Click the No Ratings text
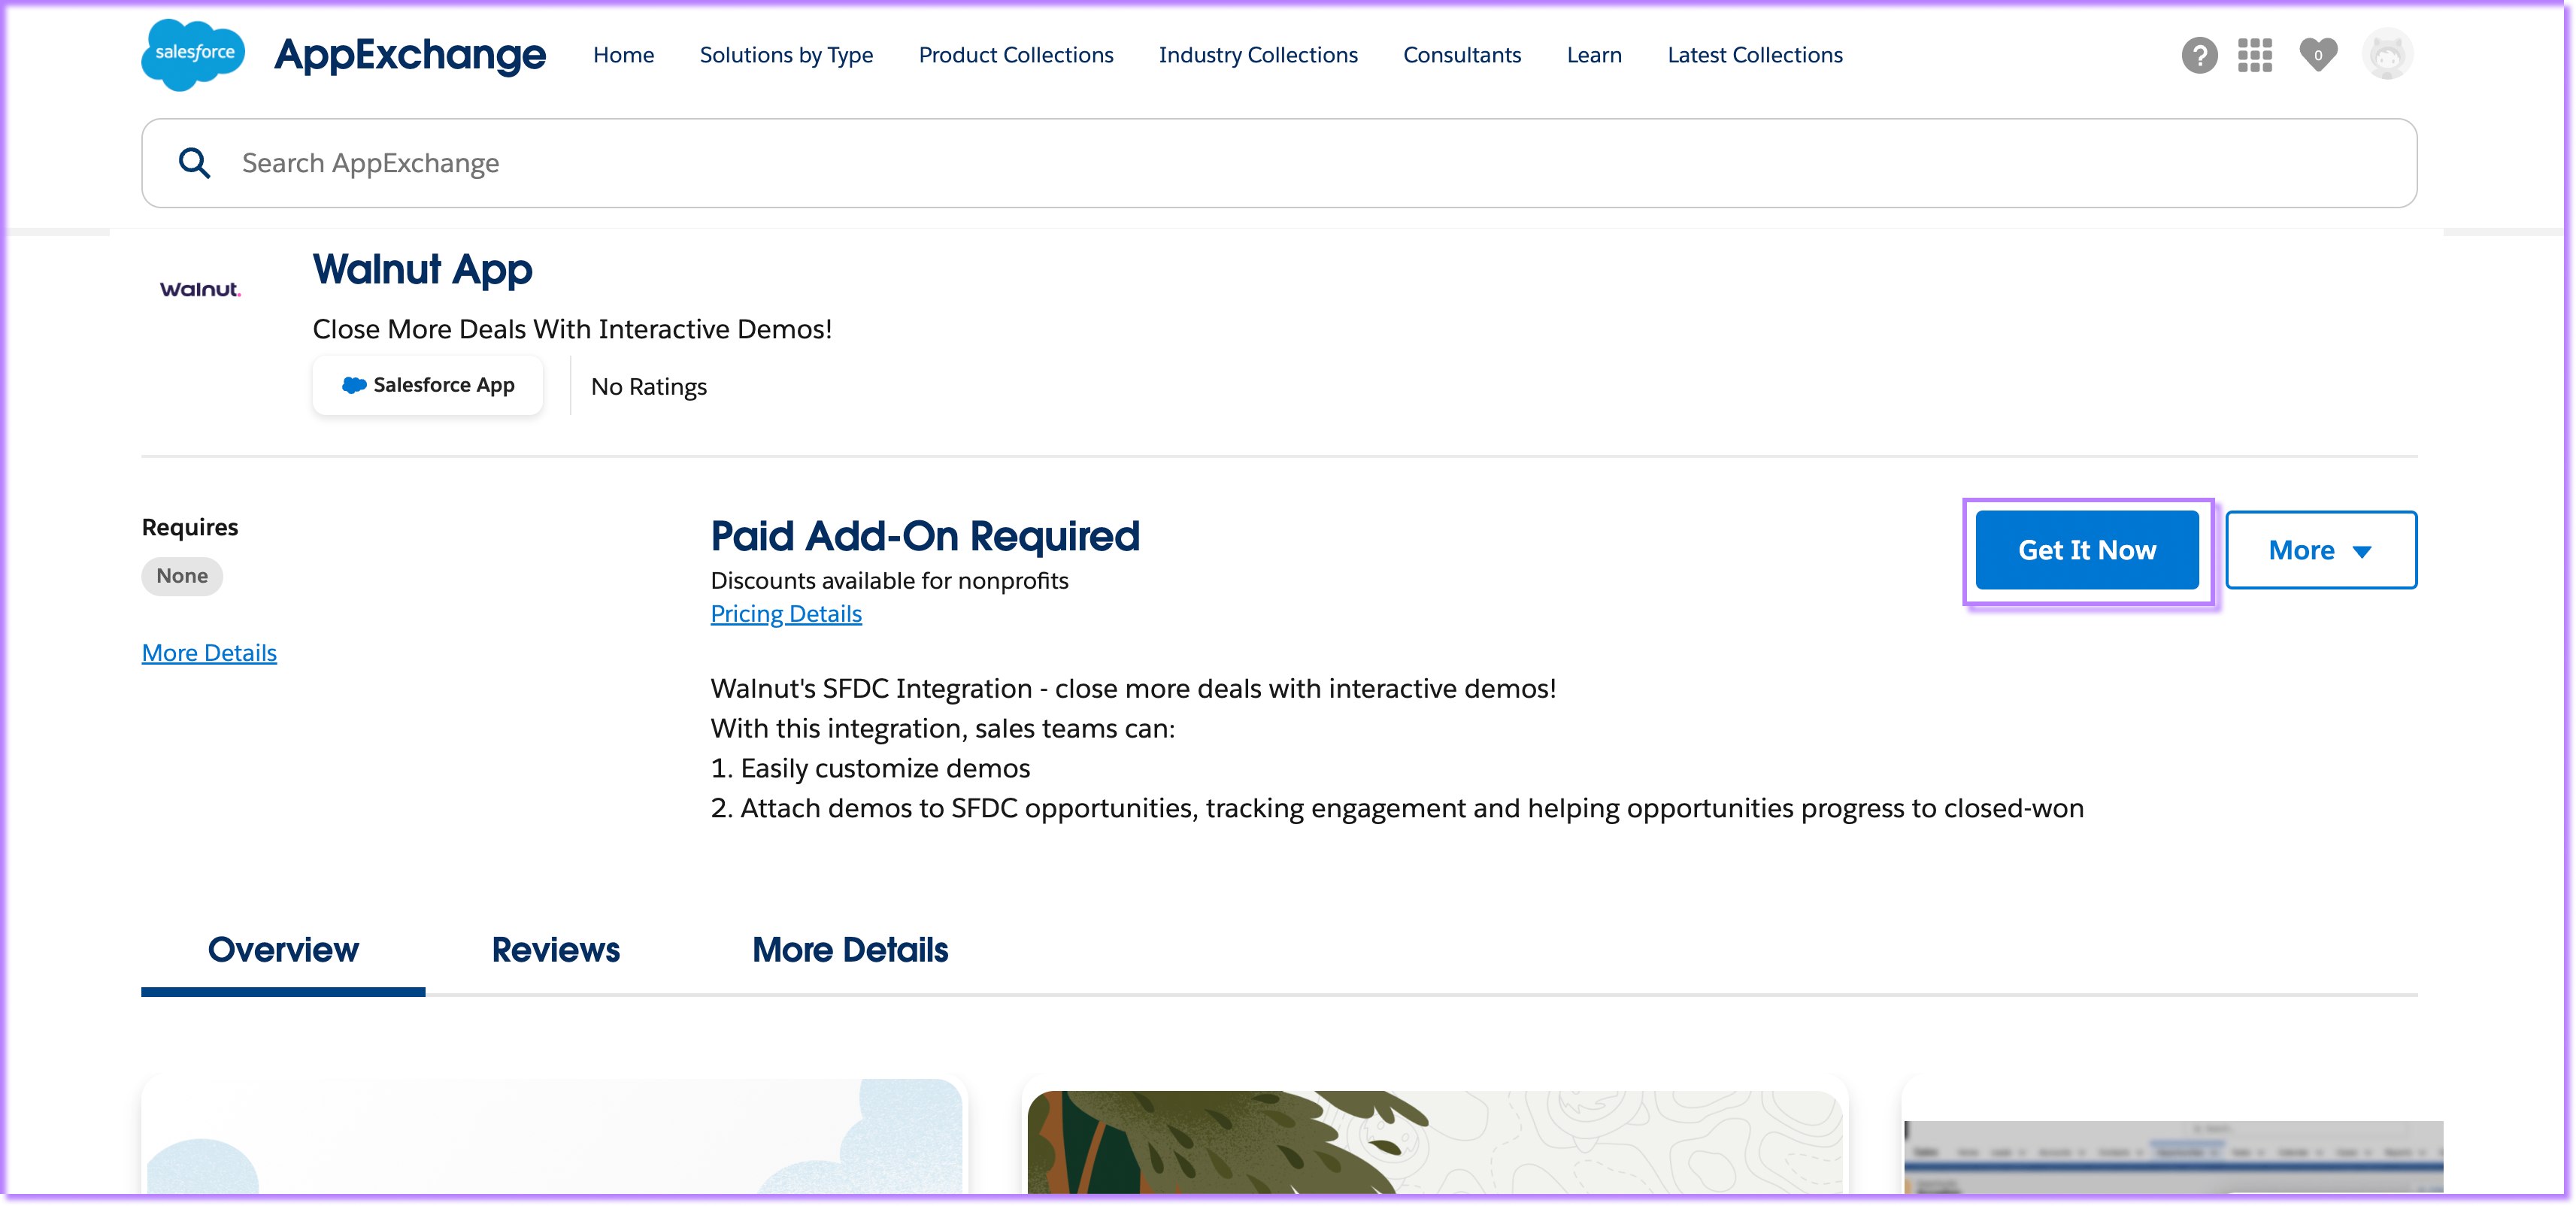The width and height of the screenshot is (2576, 1206). [x=648, y=387]
